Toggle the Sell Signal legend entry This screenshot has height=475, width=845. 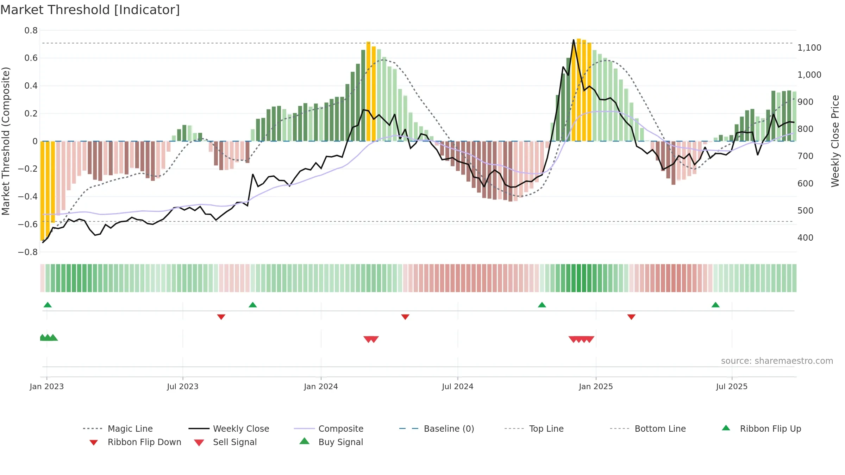[225, 442]
